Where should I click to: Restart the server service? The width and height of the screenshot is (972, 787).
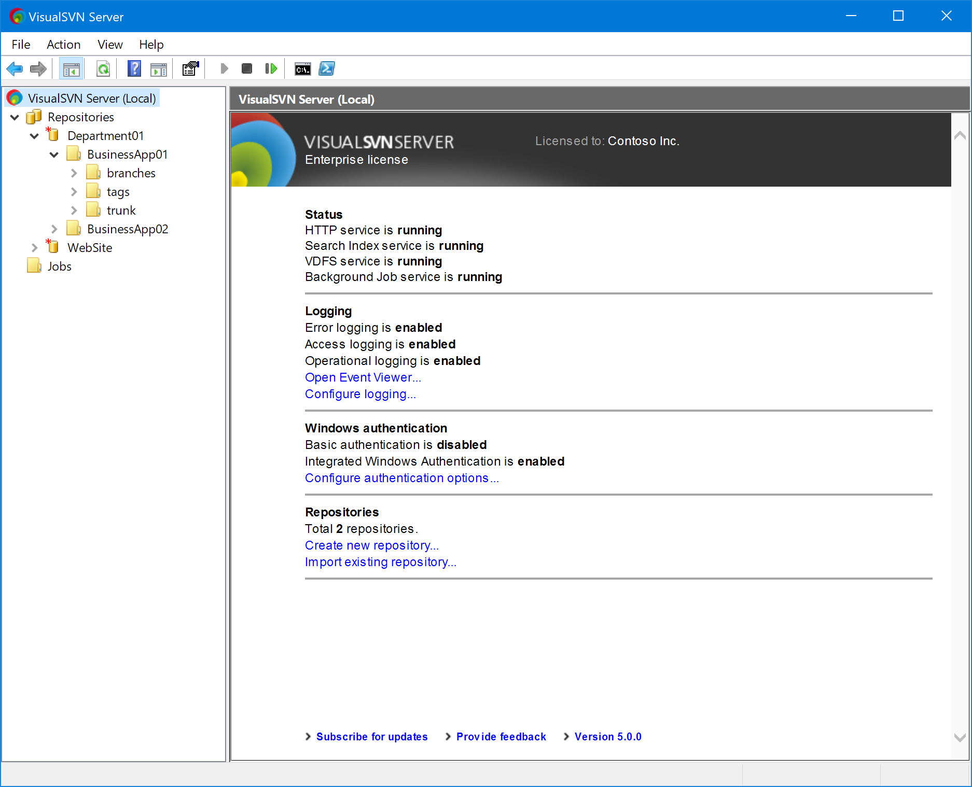(271, 68)
